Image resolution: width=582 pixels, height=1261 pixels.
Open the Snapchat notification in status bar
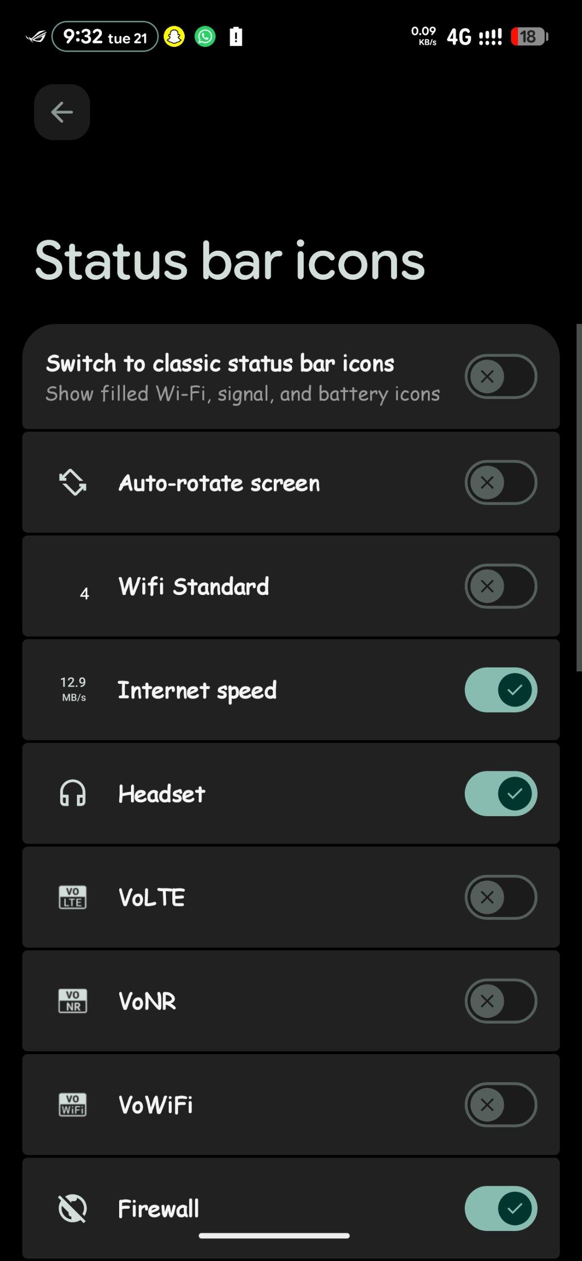pyautogui.click(x=174, y=37)
